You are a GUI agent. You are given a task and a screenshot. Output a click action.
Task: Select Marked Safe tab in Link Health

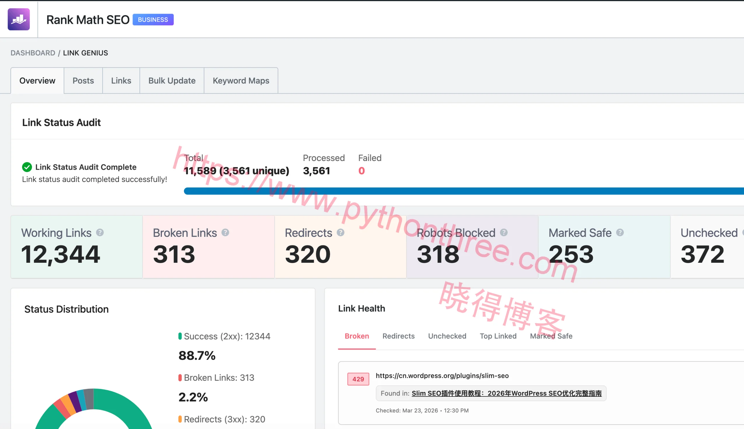pyautogui.click(x=551, y=336)
